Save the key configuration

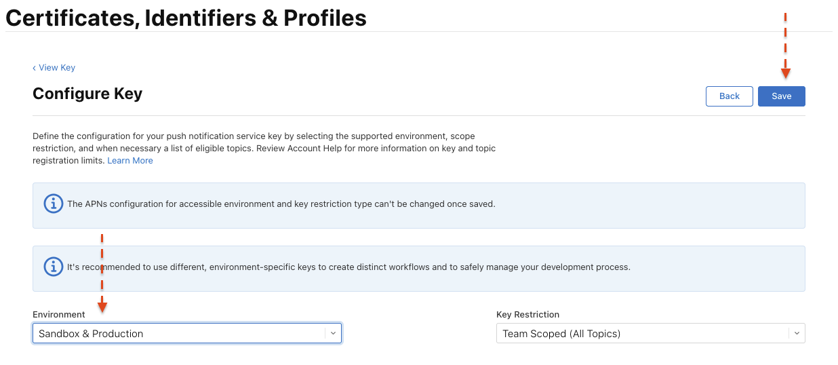pos(781,96)
